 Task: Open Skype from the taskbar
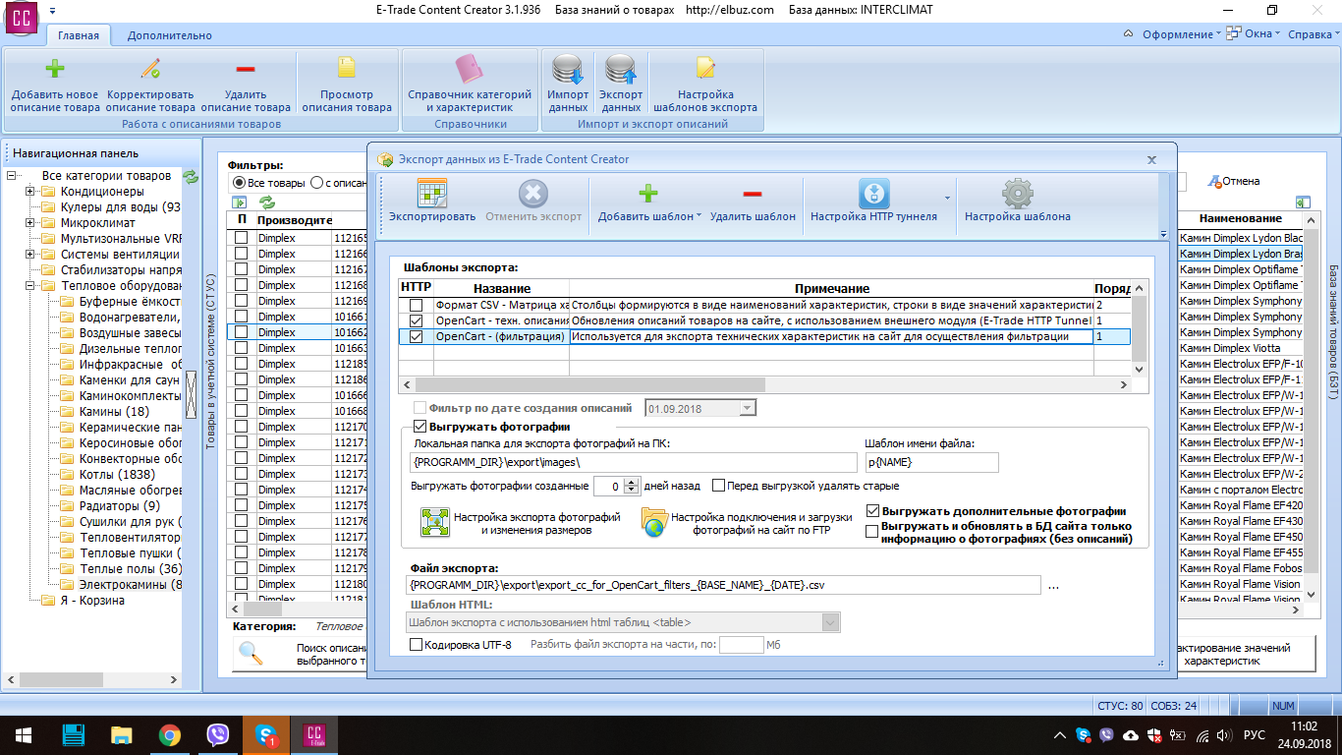click(265, 734)
